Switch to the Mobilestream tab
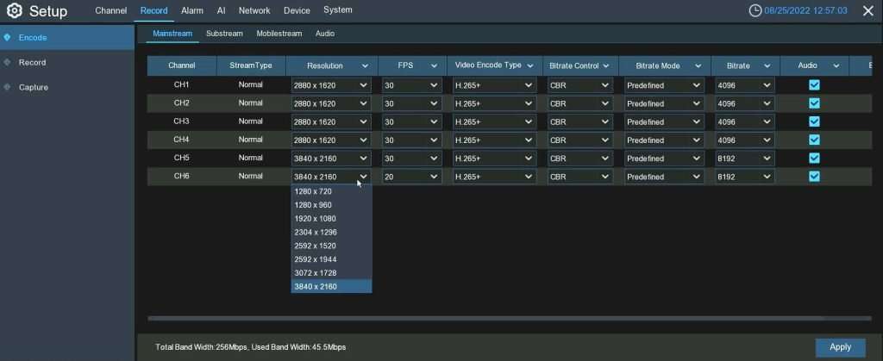Screen dimensions: 883x361 click(279, 34)
